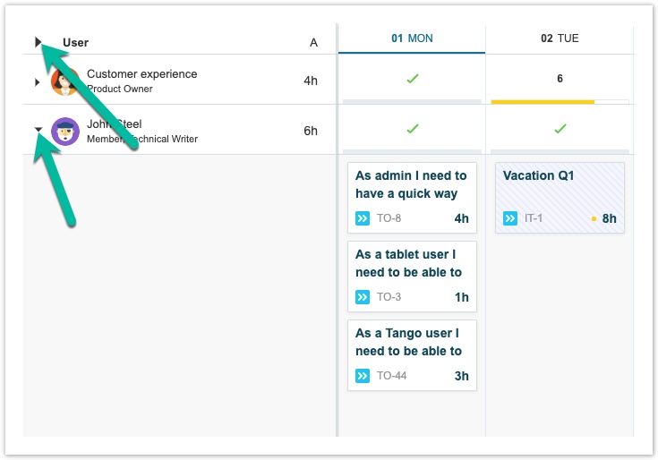Collapse the John Steel row

click(38, 130)
